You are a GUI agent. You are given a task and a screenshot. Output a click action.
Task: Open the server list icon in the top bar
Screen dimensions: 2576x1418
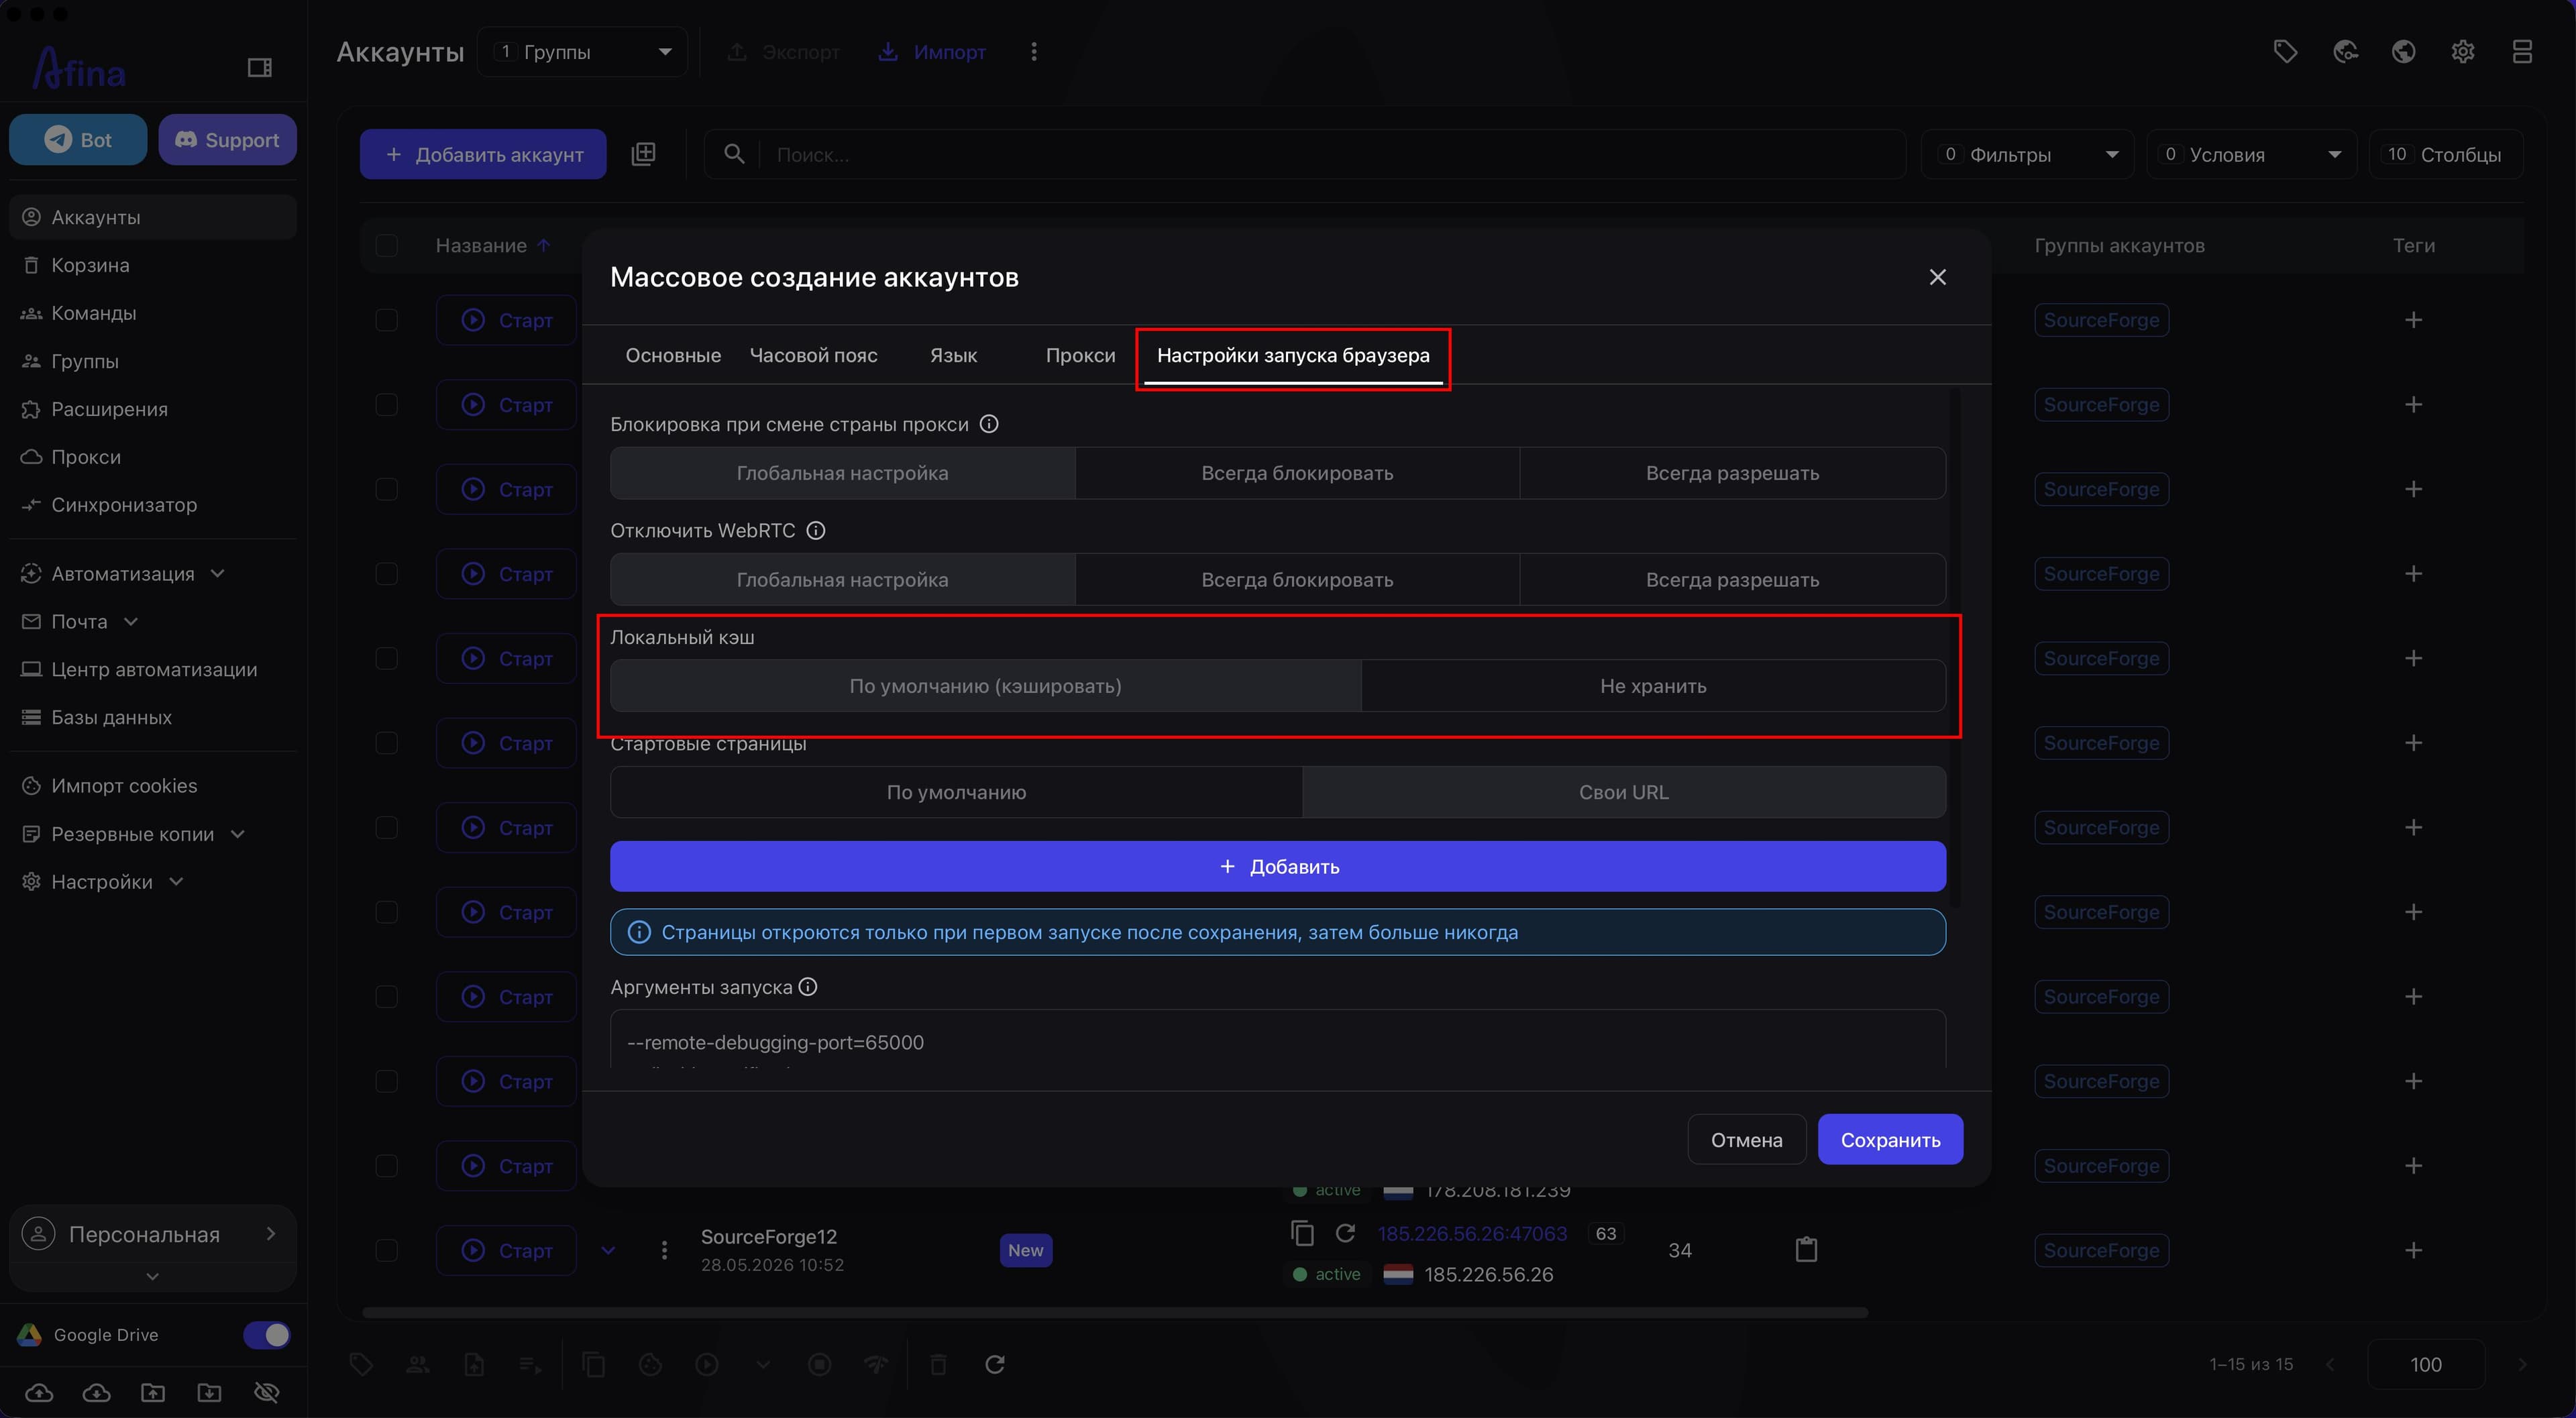2522,51
